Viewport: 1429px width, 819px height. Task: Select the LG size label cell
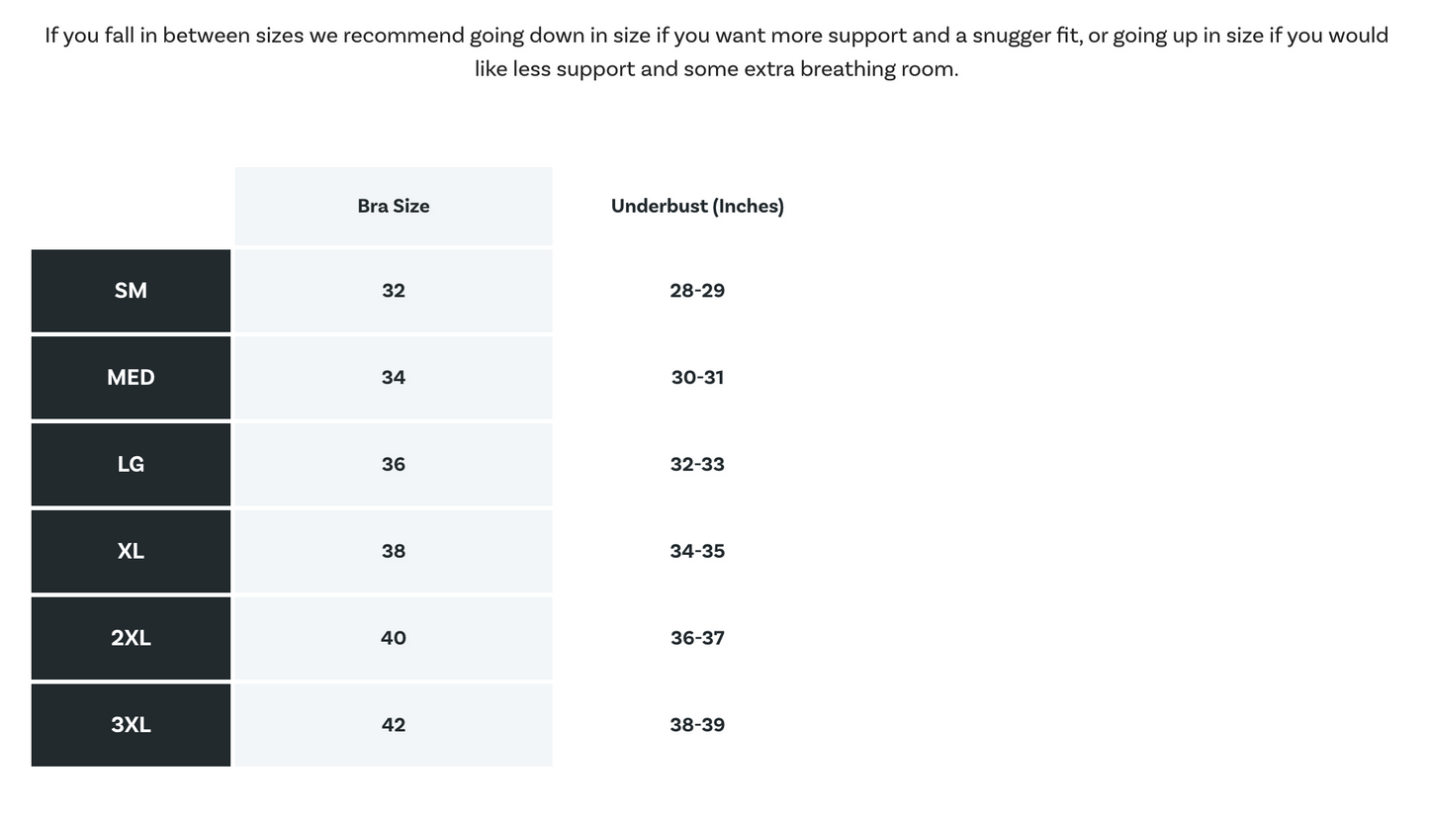click(131, 465)
